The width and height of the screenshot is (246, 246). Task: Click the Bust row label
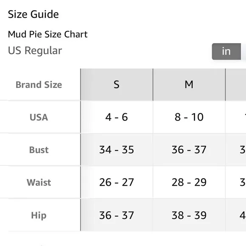coord(39,150)
